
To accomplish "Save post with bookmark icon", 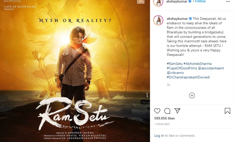I will [227, 111].
